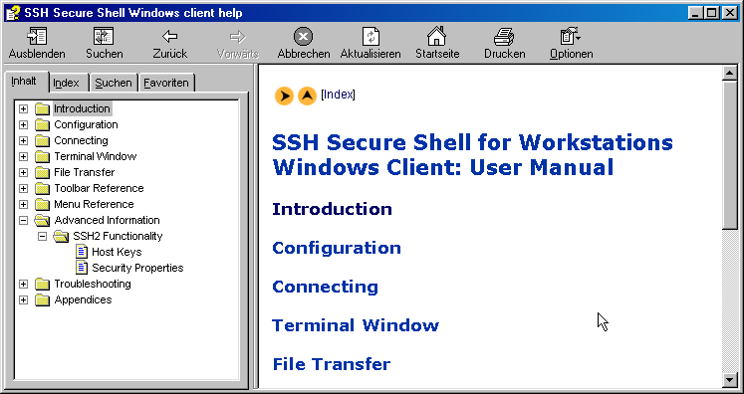Go back with the Zurück arrow
The height and width of the screenshot is (394, 744).
(170, 37)
